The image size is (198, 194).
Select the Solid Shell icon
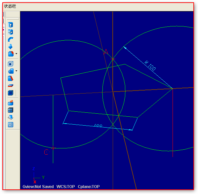11,64
